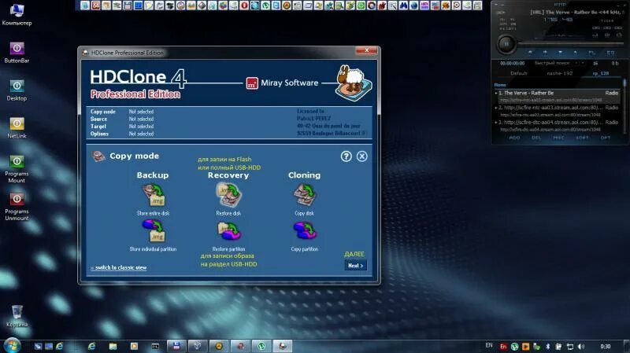Open the Recycle Bin (Корзина) icon
Image resolution: width=630 pixels, height=353 pixels.
click(17, 316)
